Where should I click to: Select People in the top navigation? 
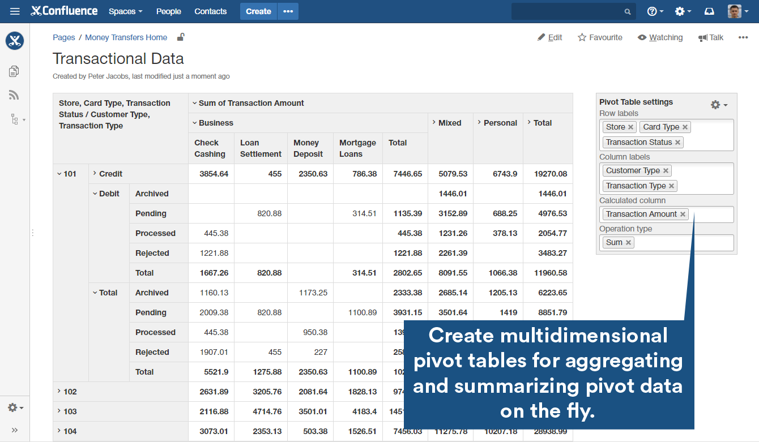(168, 11)
